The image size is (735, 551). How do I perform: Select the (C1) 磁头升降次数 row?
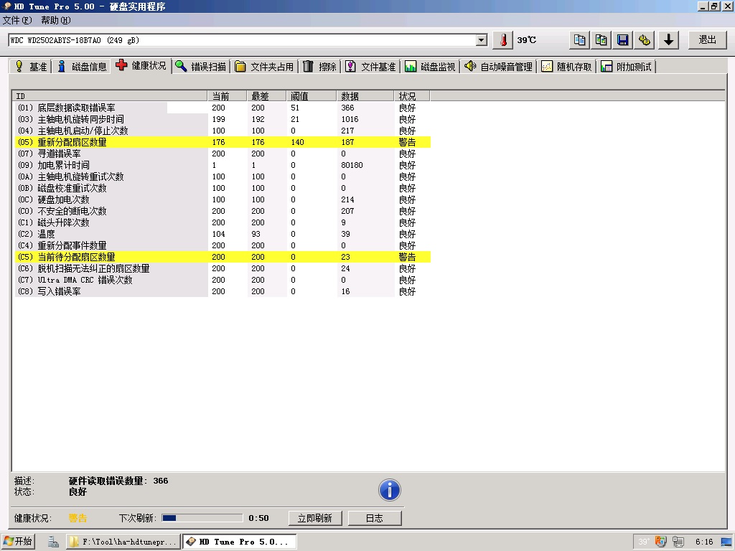click(223, 222)
